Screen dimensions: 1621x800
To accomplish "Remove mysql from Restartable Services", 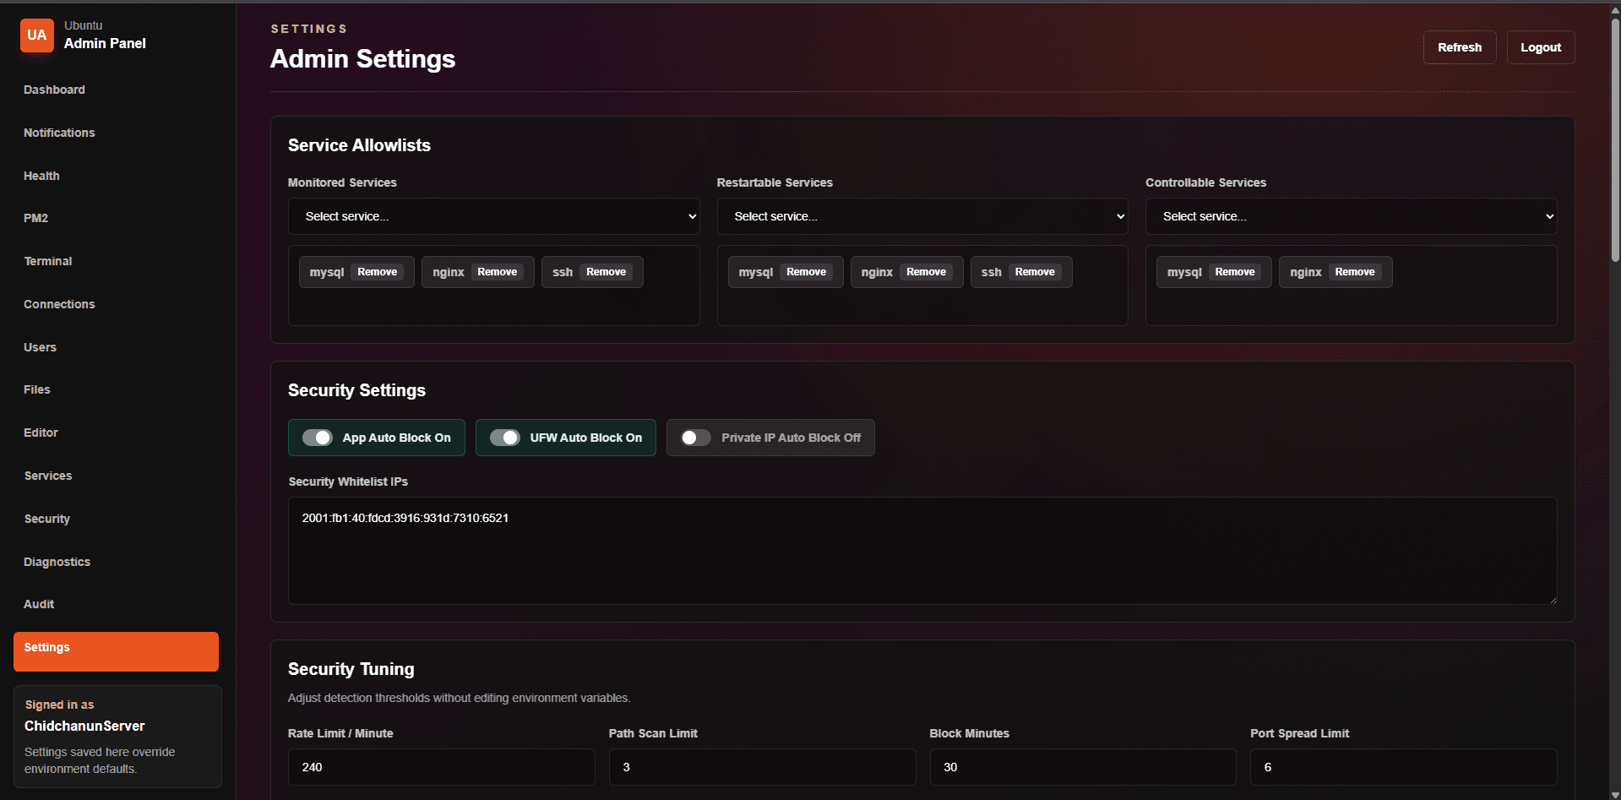I will point(806,272).
